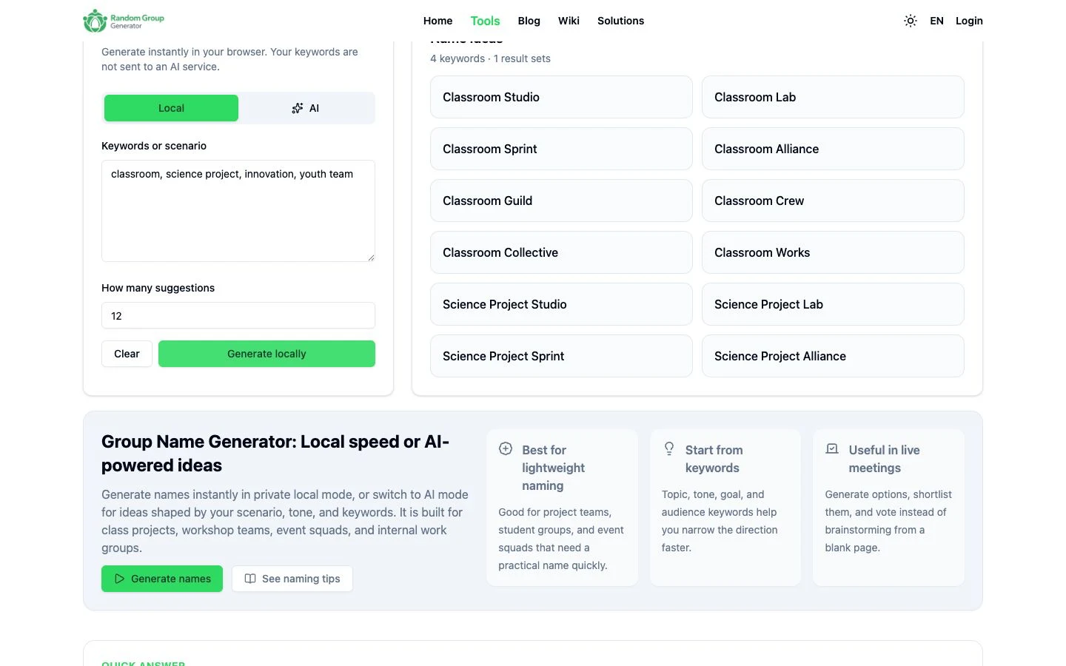Click the presentation icon beside Useful in live meetings
This screenshot has height=666, width=1066.
[x=832, y=448]
